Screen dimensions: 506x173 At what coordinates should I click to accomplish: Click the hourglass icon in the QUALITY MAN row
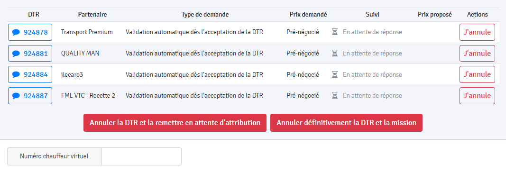(335, 53)
